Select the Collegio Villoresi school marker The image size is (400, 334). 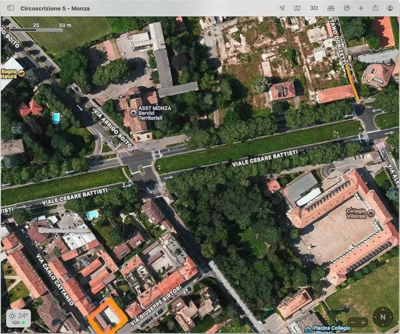(x=371, y=213)
